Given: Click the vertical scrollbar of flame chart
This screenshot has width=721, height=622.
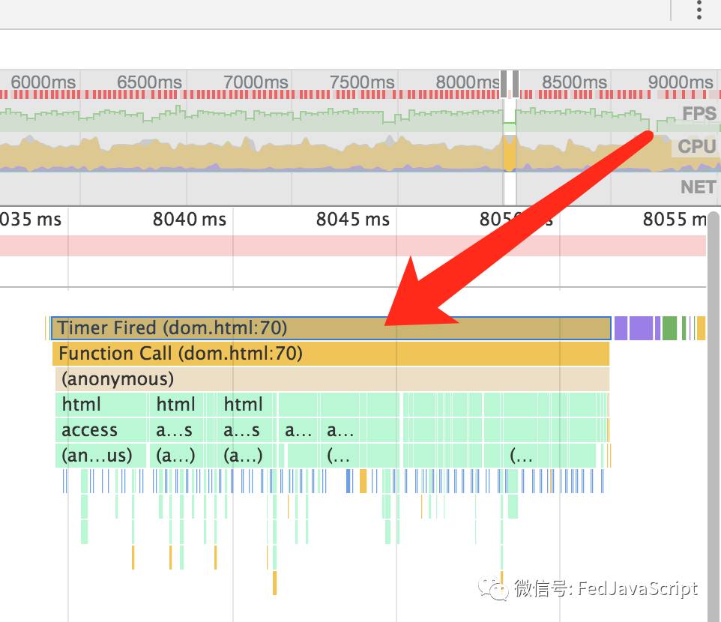Looking at the screenshot, I should pyautogui.click(x=714, y=417).
